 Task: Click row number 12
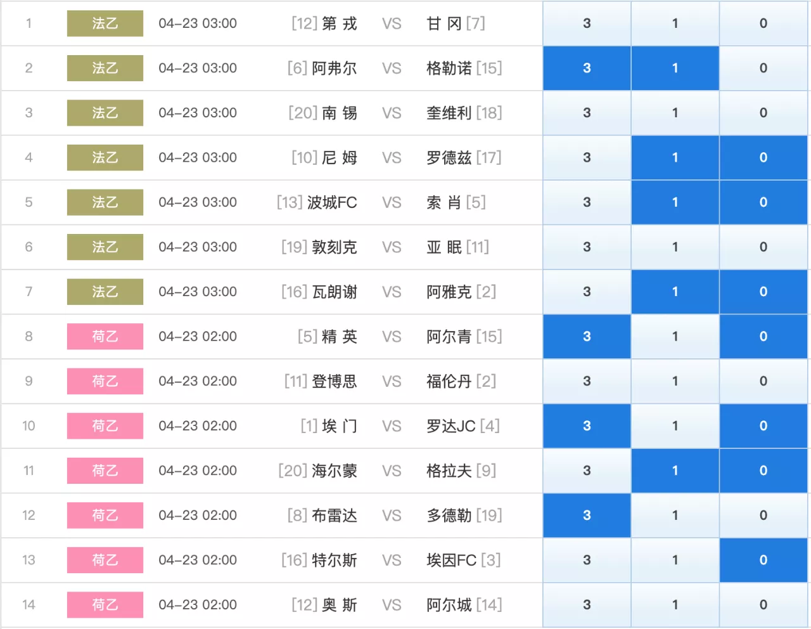coord(29,515)
